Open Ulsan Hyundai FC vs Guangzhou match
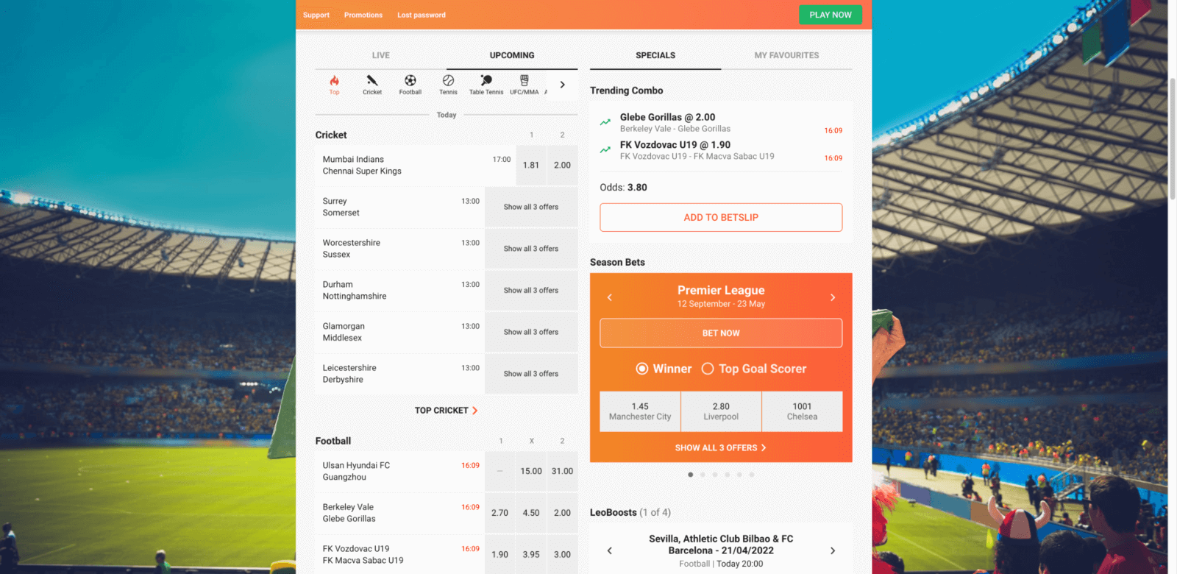This screenshot has height=574, width=1177. point(399,471)
